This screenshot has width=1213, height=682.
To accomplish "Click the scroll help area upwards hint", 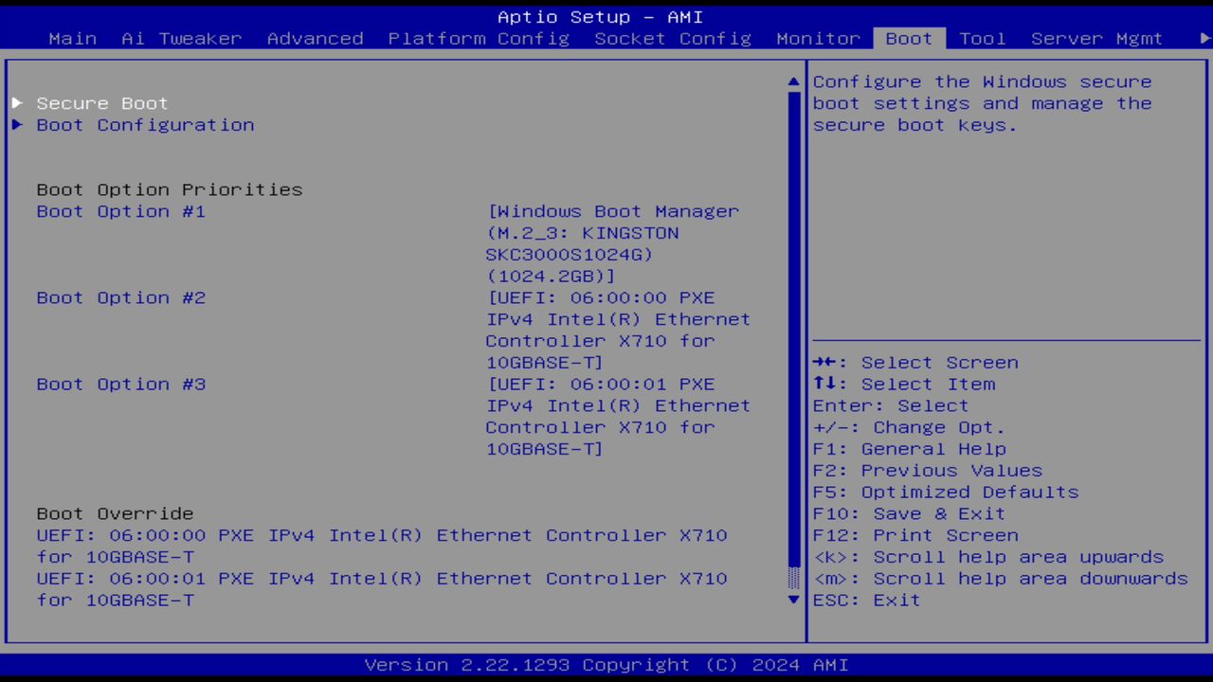I will point(988,557).
